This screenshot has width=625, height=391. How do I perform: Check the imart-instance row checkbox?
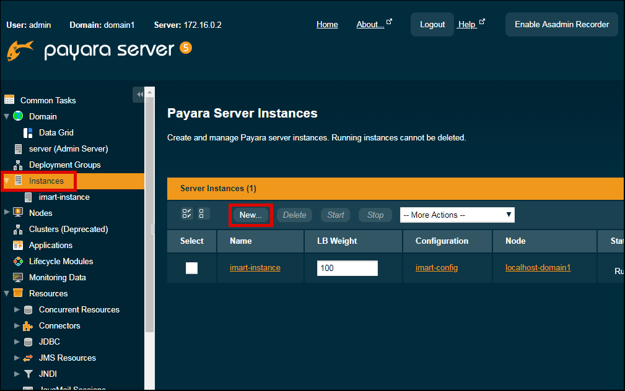tap(192, 268)
